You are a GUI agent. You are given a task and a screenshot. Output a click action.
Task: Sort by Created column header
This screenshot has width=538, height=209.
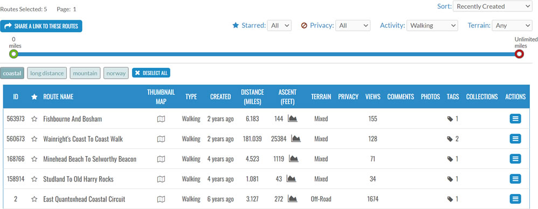220,96
